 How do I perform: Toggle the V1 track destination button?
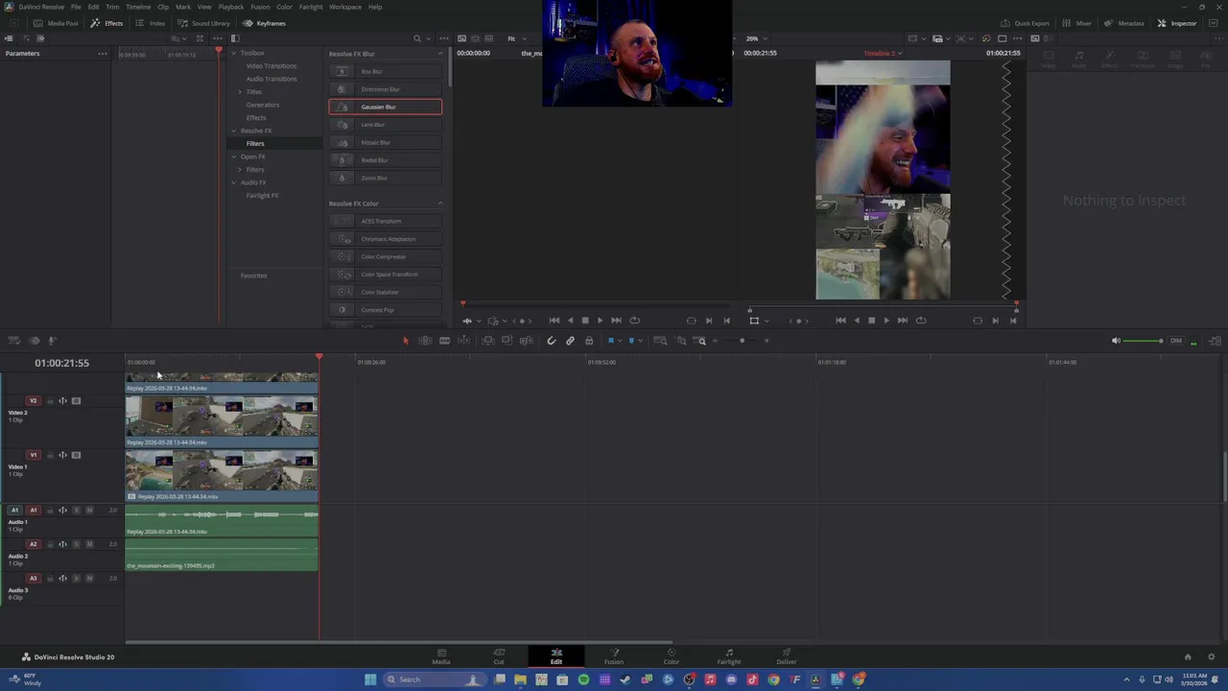pyautogui.click(x=33, y=455)
